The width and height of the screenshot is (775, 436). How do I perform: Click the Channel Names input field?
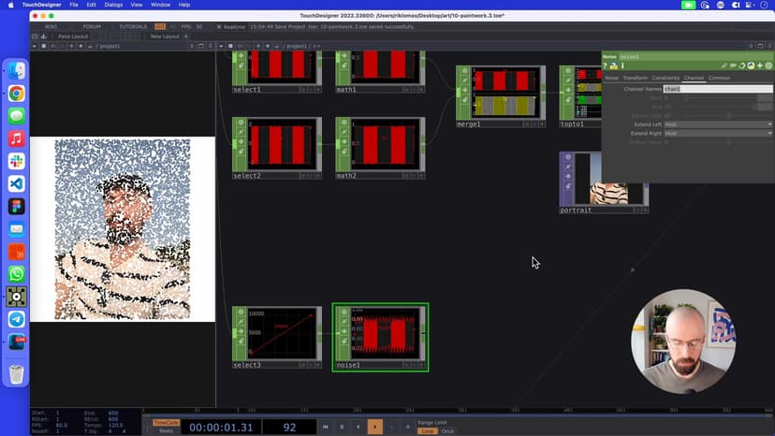point(718,89)
